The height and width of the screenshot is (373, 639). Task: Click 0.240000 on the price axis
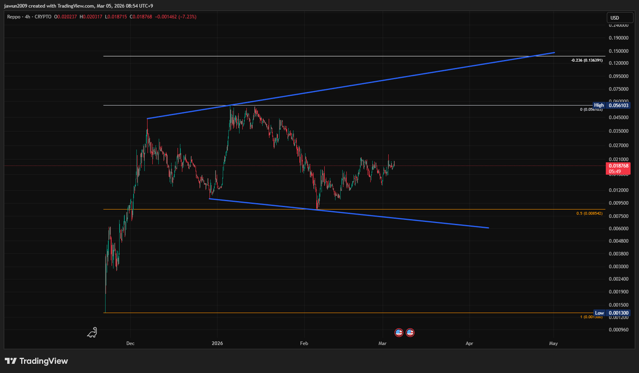click(x=618, y=25)
